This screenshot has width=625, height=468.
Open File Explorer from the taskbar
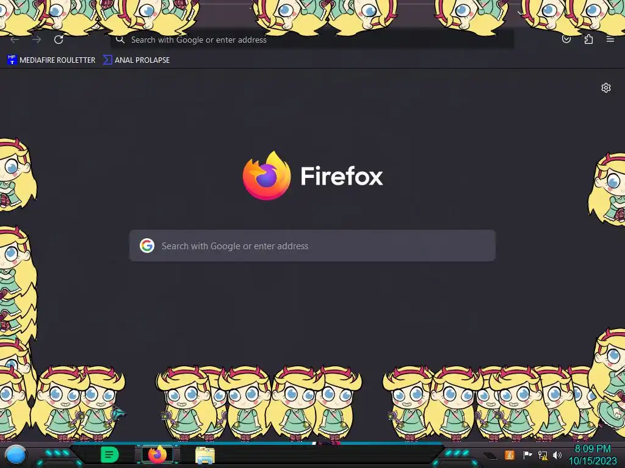(205, 455)
